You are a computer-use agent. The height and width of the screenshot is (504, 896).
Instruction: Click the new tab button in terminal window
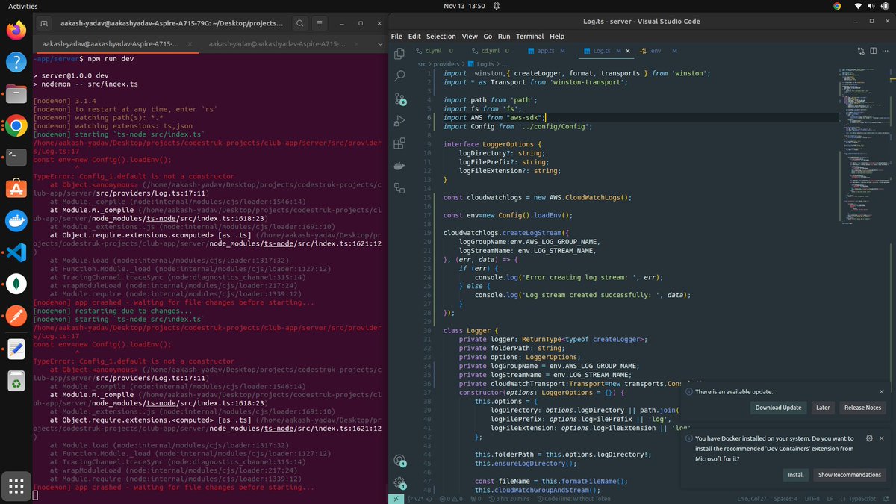point(44,25)
